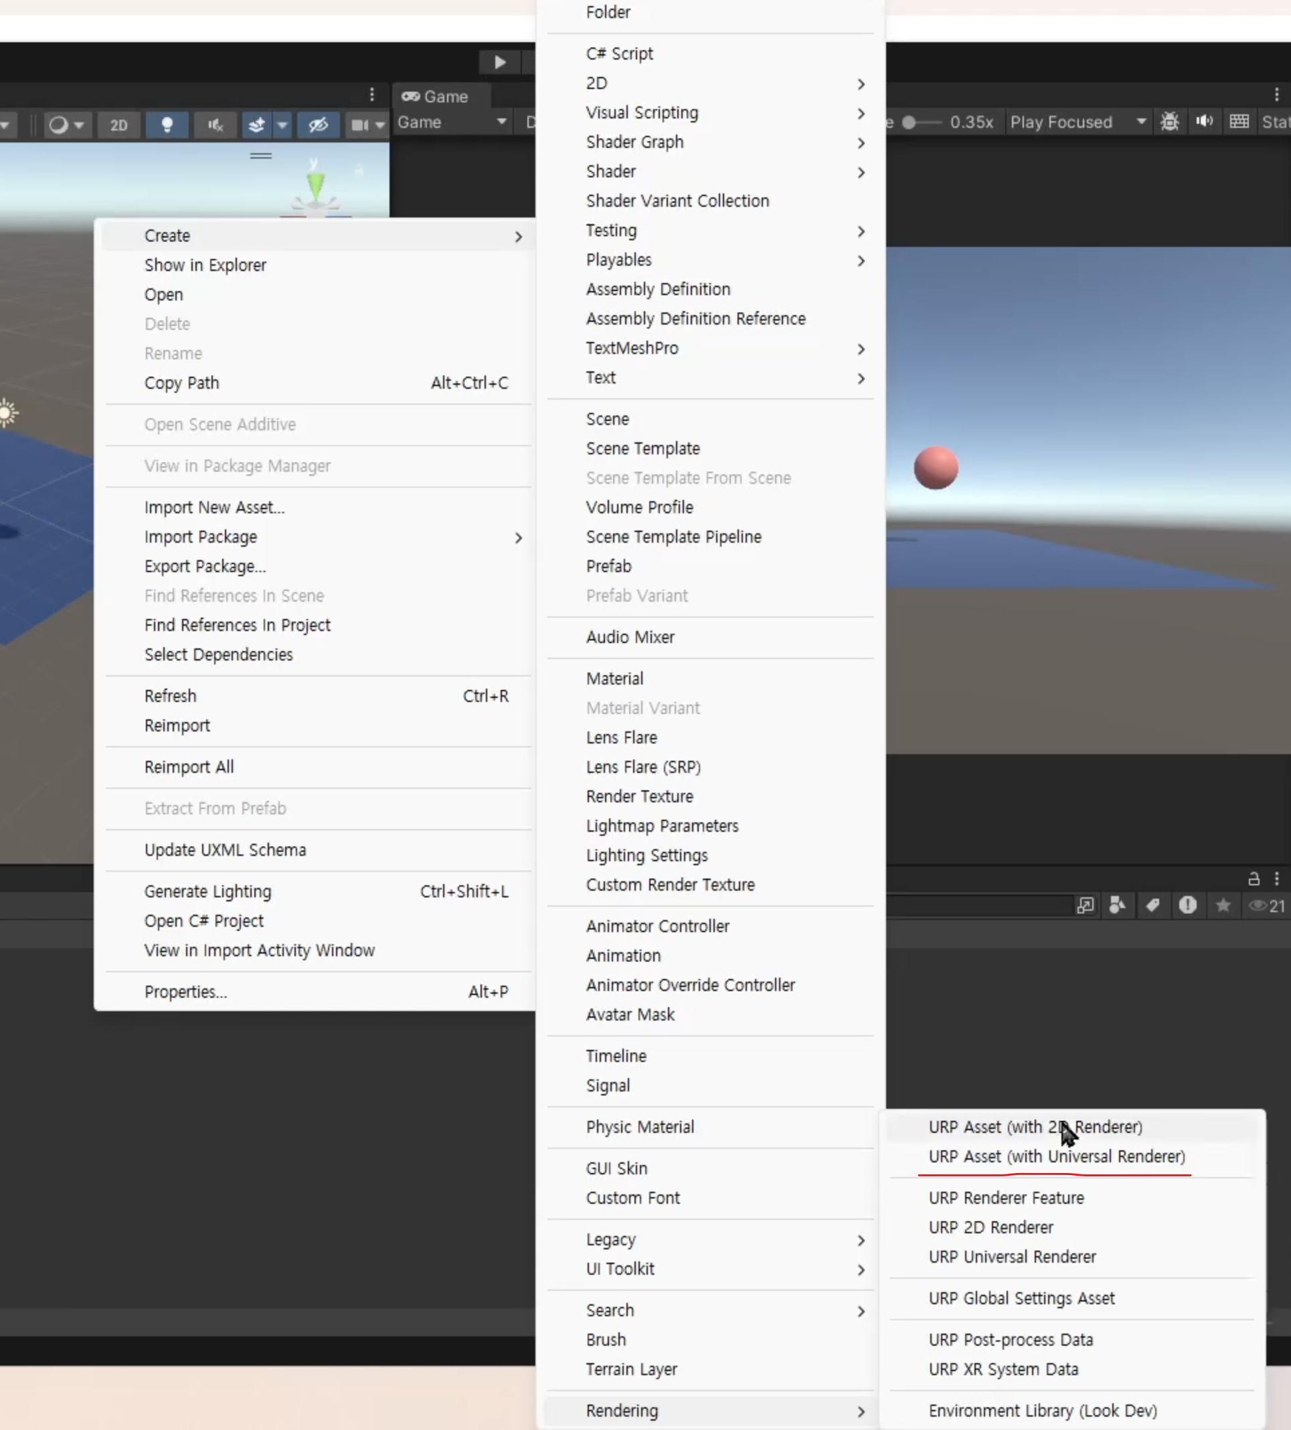Screen dimensions: 1291x1430
Task: Adjust the Game view scale slider
Action: click(910, 122)
